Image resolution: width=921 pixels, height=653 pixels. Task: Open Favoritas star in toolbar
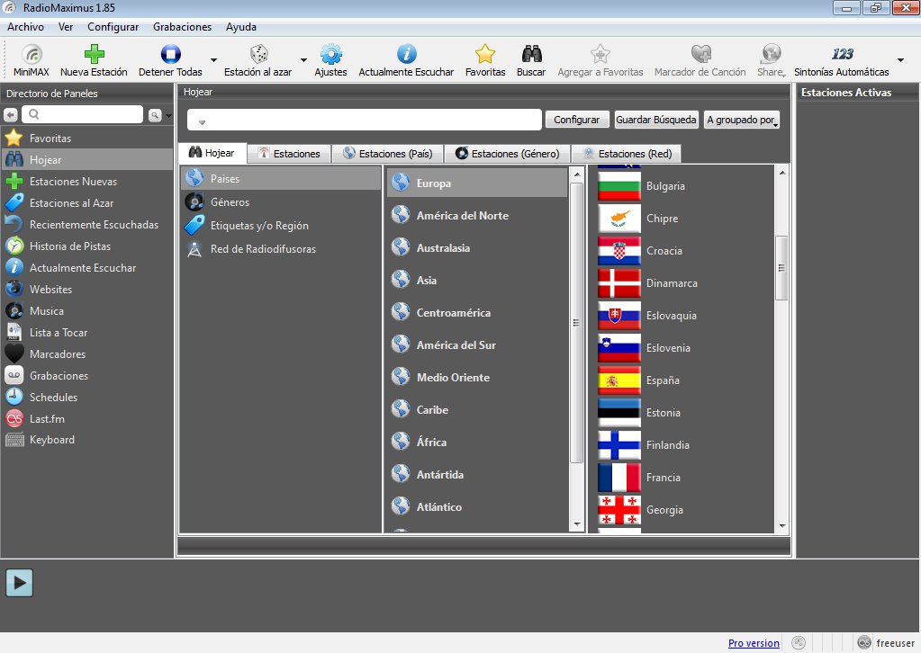(485, 60)
